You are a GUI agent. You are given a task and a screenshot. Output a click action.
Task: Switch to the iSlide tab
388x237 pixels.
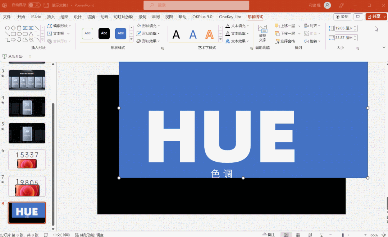click(x=36, y=17)
